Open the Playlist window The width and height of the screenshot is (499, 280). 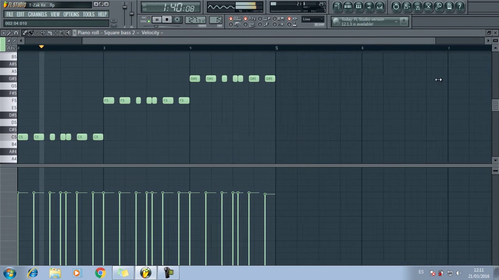tap(337, 6)
